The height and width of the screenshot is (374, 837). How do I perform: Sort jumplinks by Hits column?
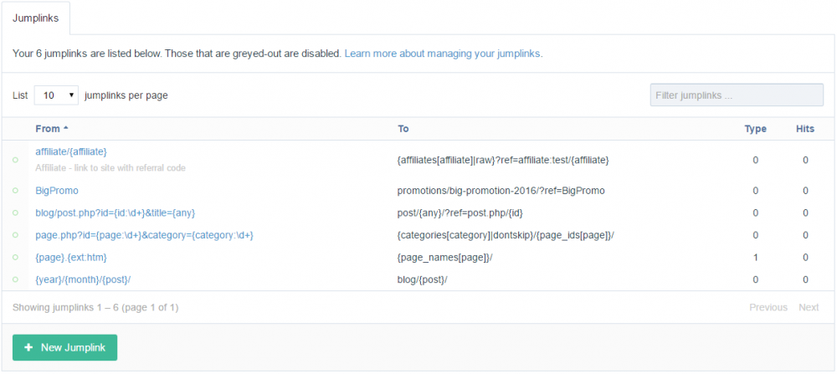(x=804, y=129)
